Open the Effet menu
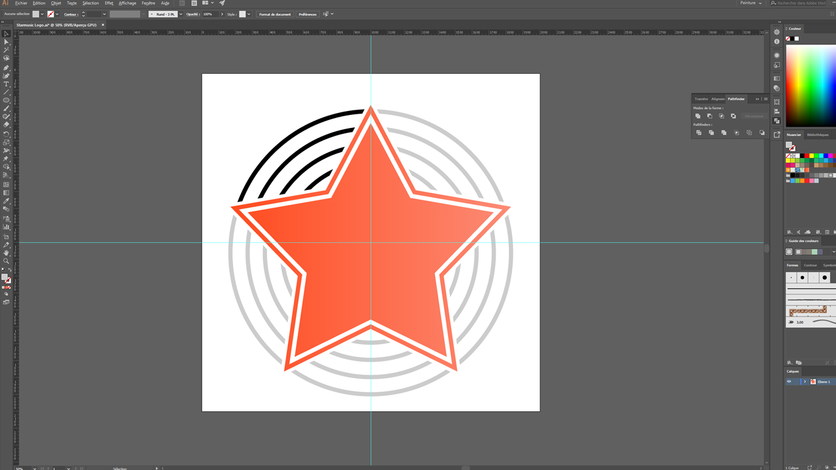 click(109, 3)
